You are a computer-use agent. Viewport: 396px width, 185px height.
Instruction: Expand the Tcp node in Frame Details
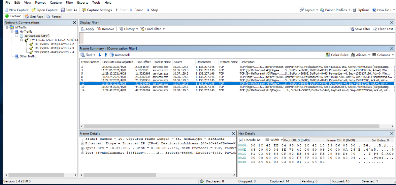(82, 153)
